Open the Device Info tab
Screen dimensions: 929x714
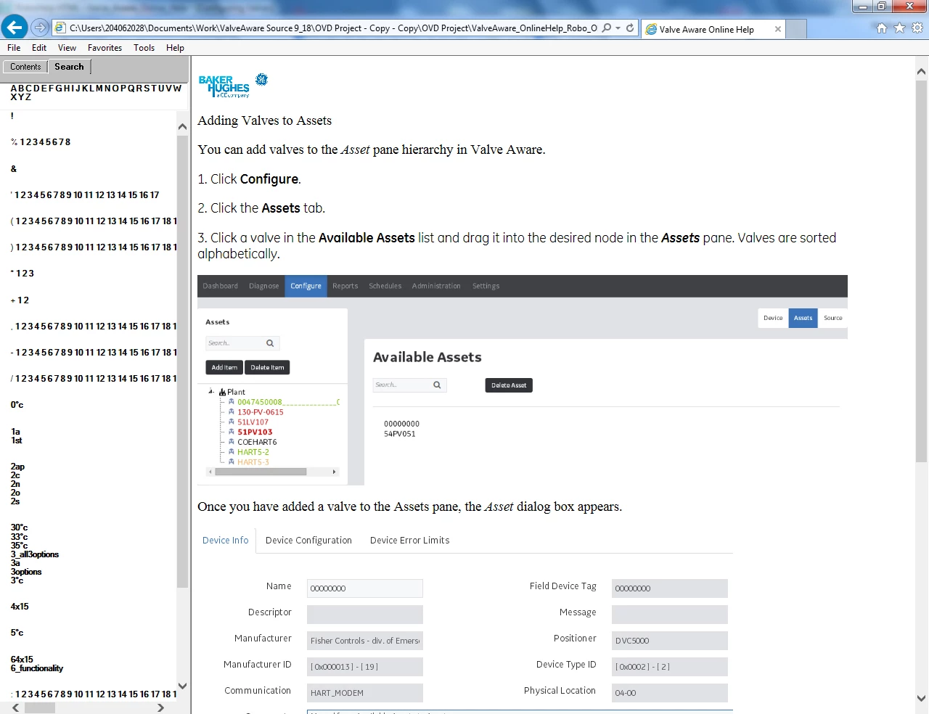pyautogui.click(x=226, y=541)
